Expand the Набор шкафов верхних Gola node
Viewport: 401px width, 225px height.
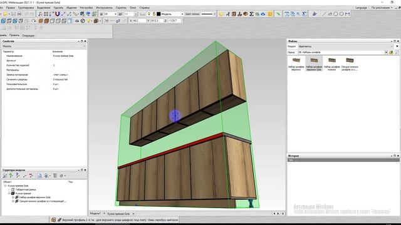pos(13,197)
